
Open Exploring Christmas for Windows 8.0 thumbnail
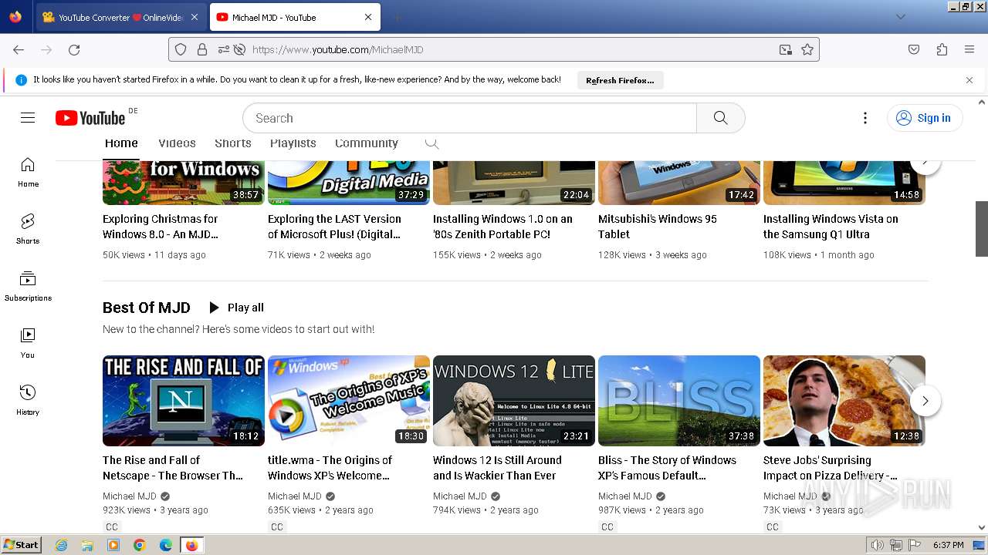(184, 183)
